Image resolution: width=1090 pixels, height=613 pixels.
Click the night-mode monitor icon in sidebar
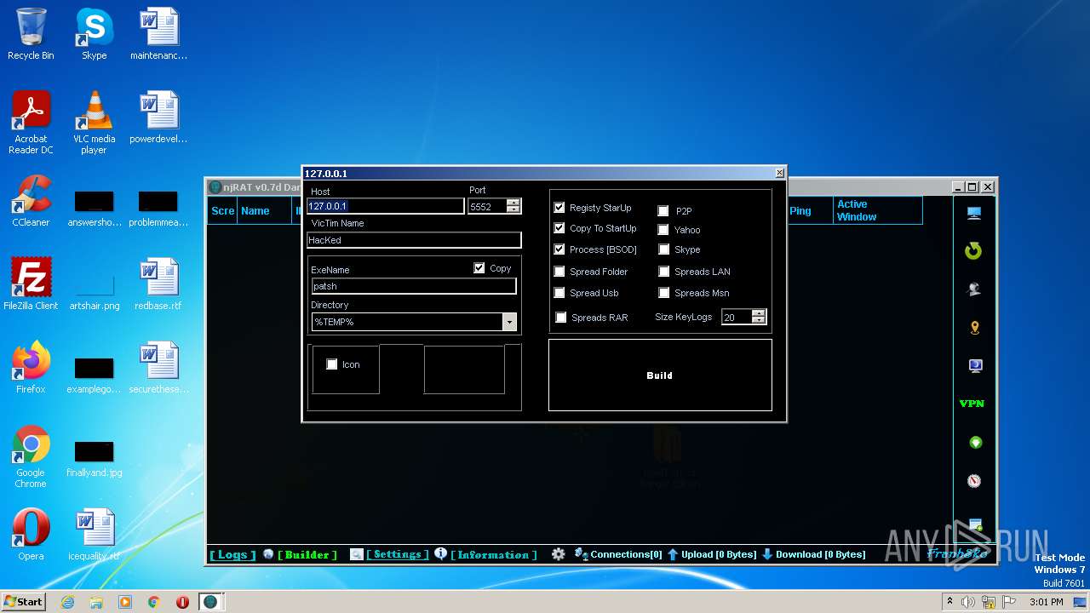coord(975,366)
